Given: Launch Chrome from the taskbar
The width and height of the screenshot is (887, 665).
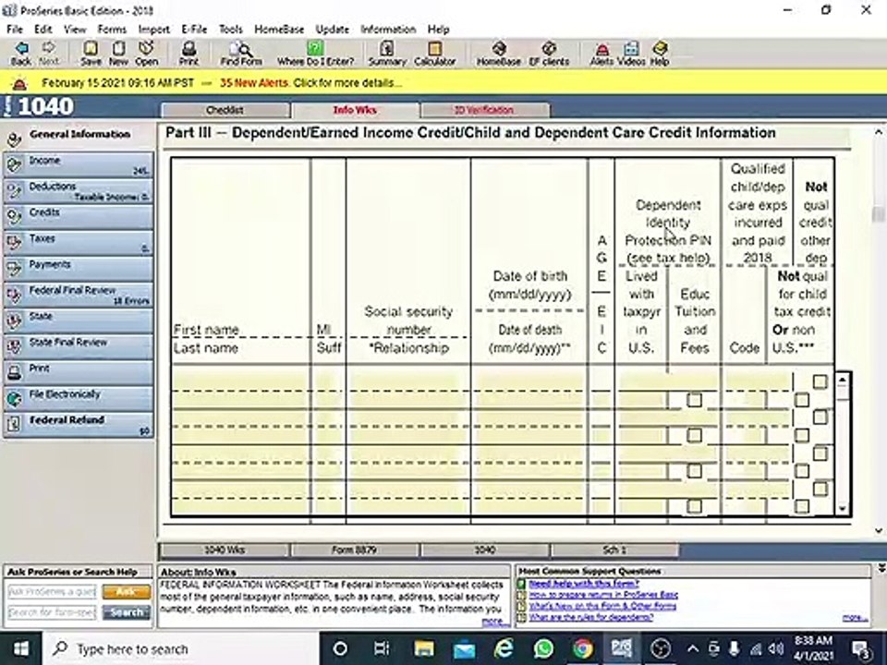Looking at the screenshot, I should [x=583, y=648].
